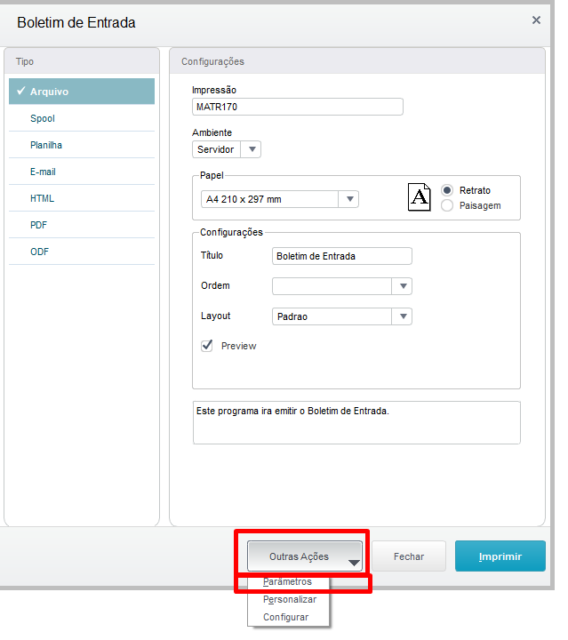The height and width of the screenshot is (640, 568).
Task: Pick the PDF output type
Action: click(82, 225)
